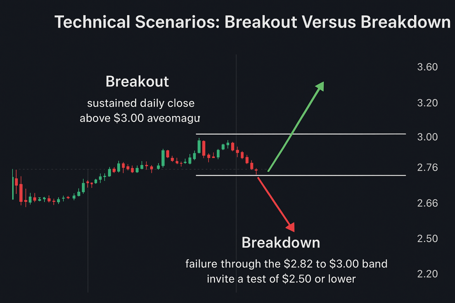Viewport: 455px width, 303px height.
Task: Click the Breakout heading label
Action: pos(137,82)
